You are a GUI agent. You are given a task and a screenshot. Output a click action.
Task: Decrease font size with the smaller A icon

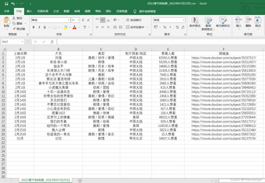pos(88,20)
